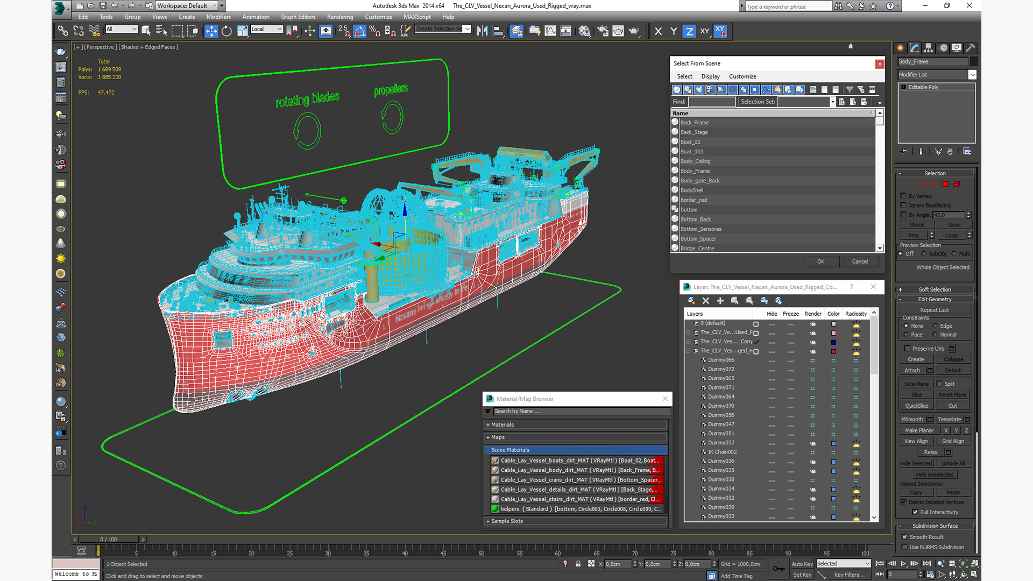The width and height of the screenshot is (1033, 581).
Task: Open Select by Name tool in main toolbar
Action: (161, 31)
